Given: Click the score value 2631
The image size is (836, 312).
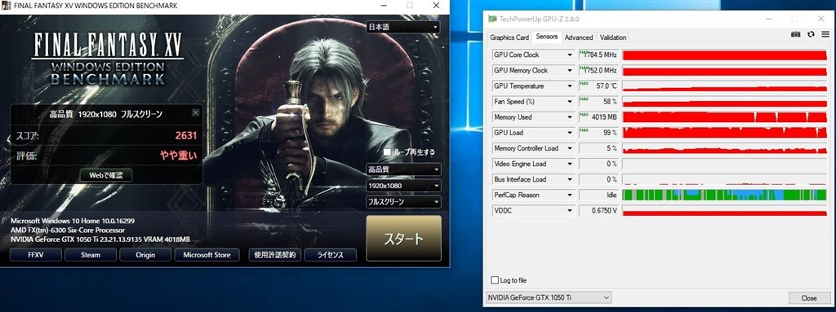Looking at the screenshot, I should point(186,136).
